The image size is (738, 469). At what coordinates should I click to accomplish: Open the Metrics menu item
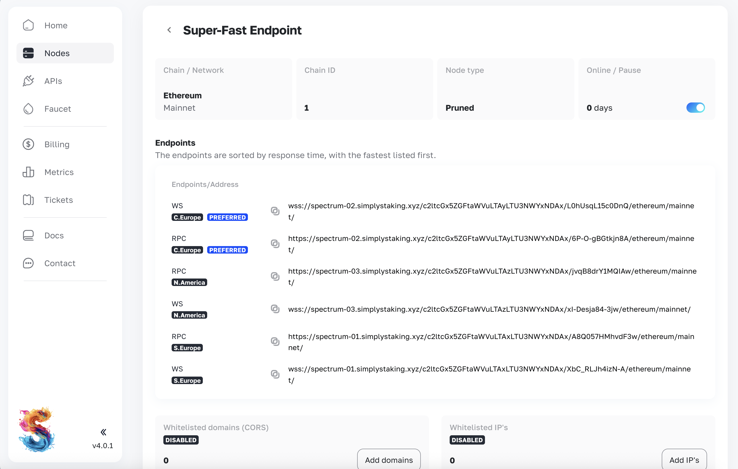[65, 172]
